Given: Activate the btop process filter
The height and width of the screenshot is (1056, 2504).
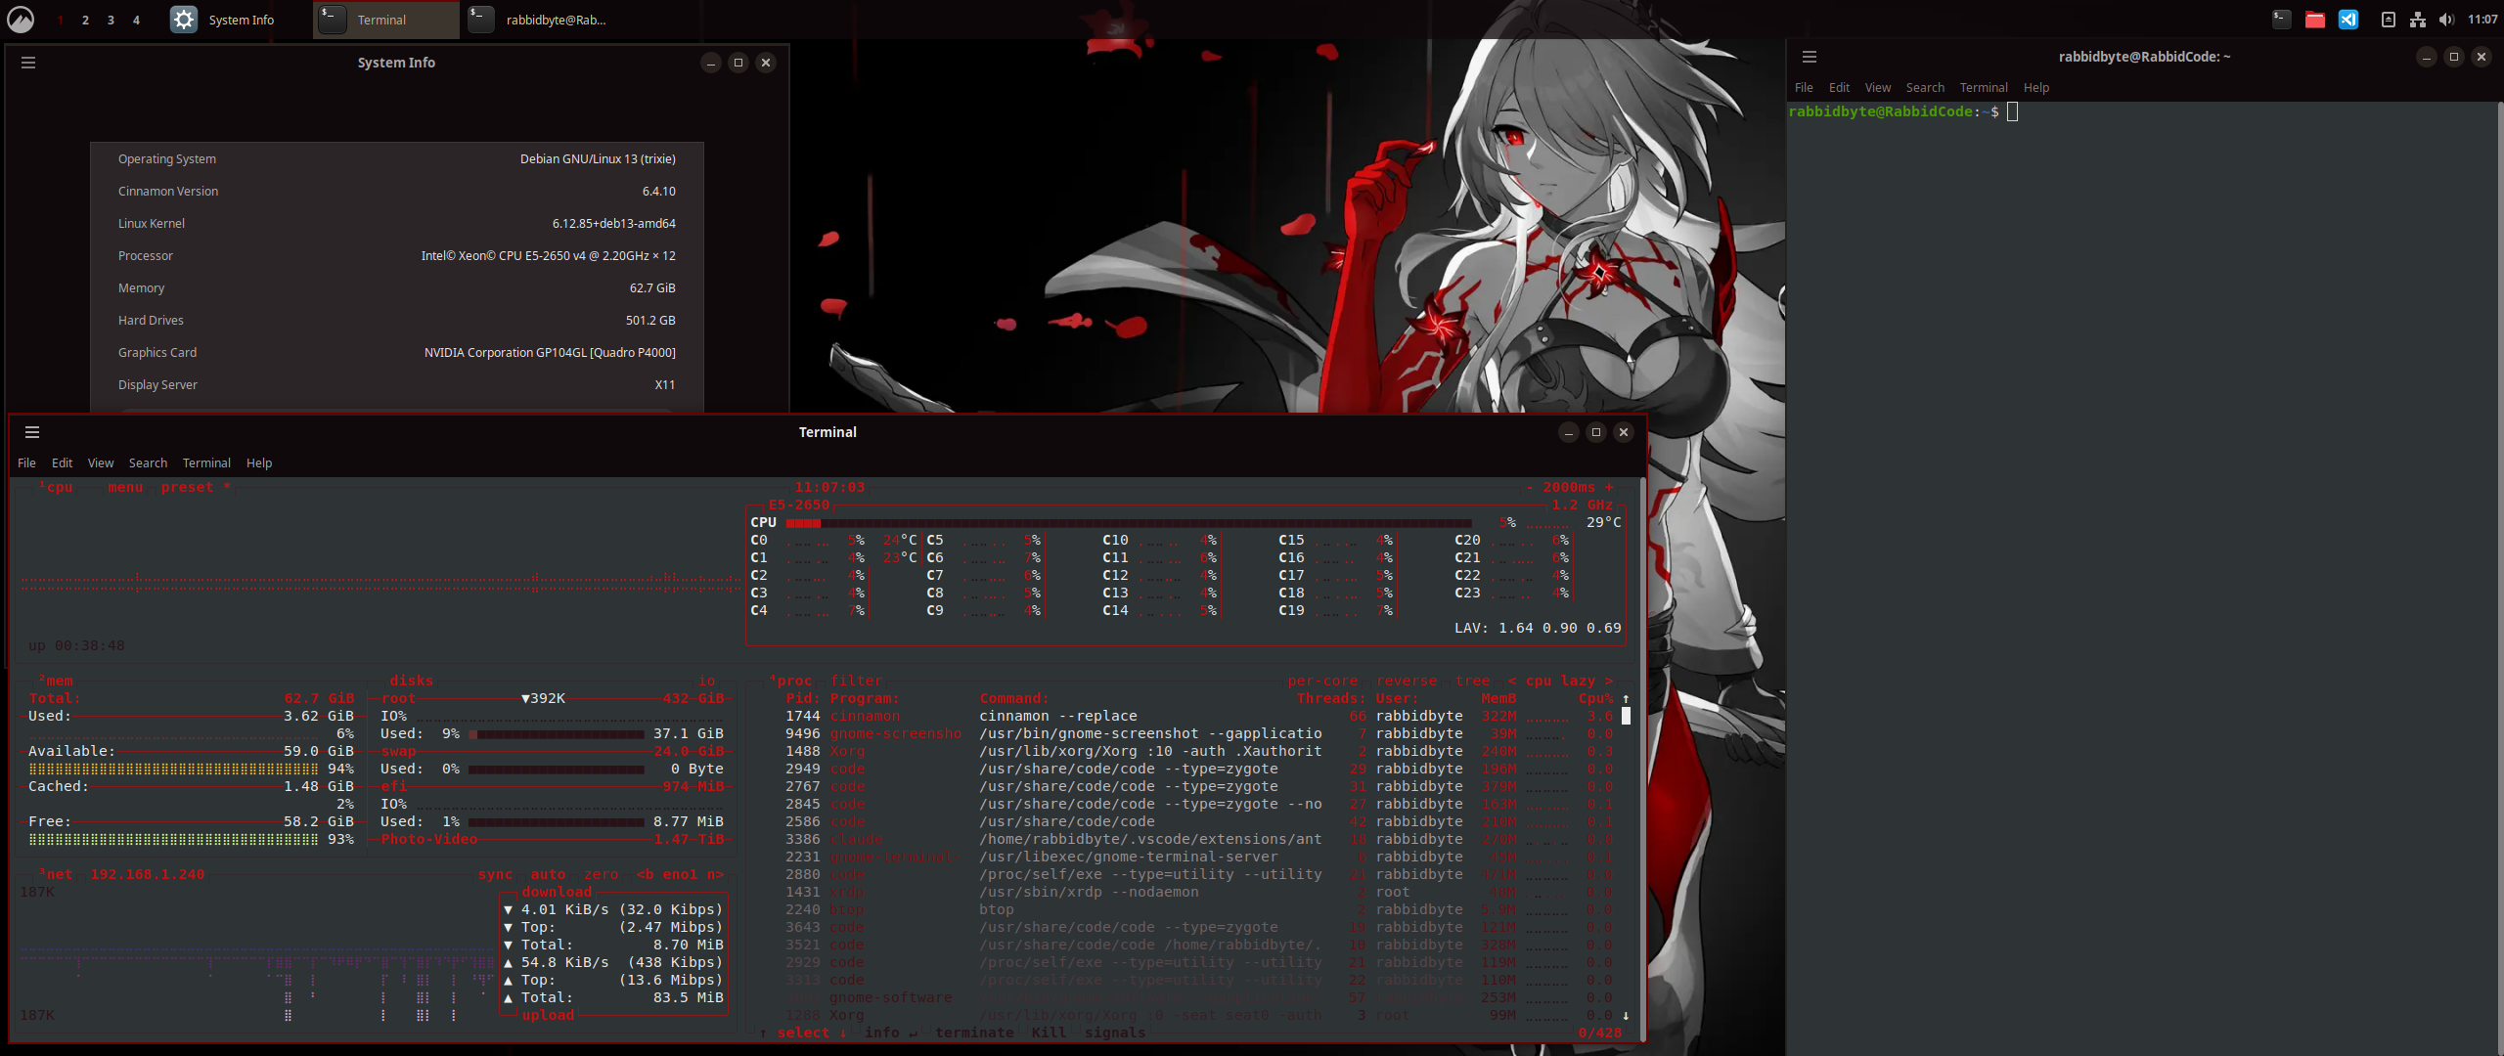Looking at the screenshot, I should pos(857,681).
